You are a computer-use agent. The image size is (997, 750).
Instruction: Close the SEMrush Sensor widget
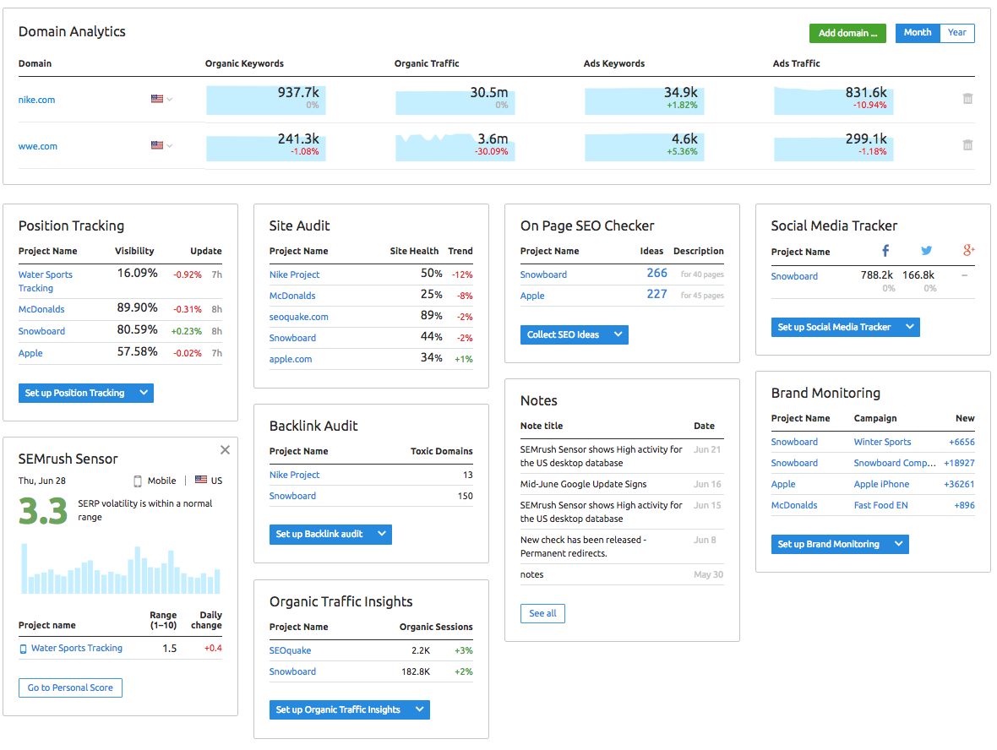point(225,450)
